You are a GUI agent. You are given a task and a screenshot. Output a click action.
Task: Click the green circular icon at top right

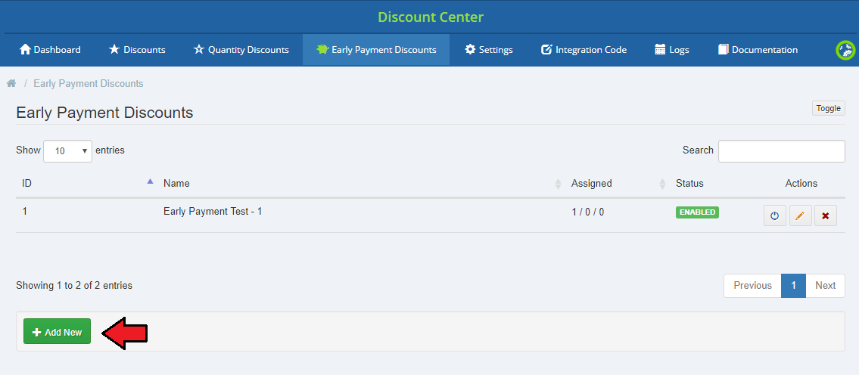pos(845,50)
